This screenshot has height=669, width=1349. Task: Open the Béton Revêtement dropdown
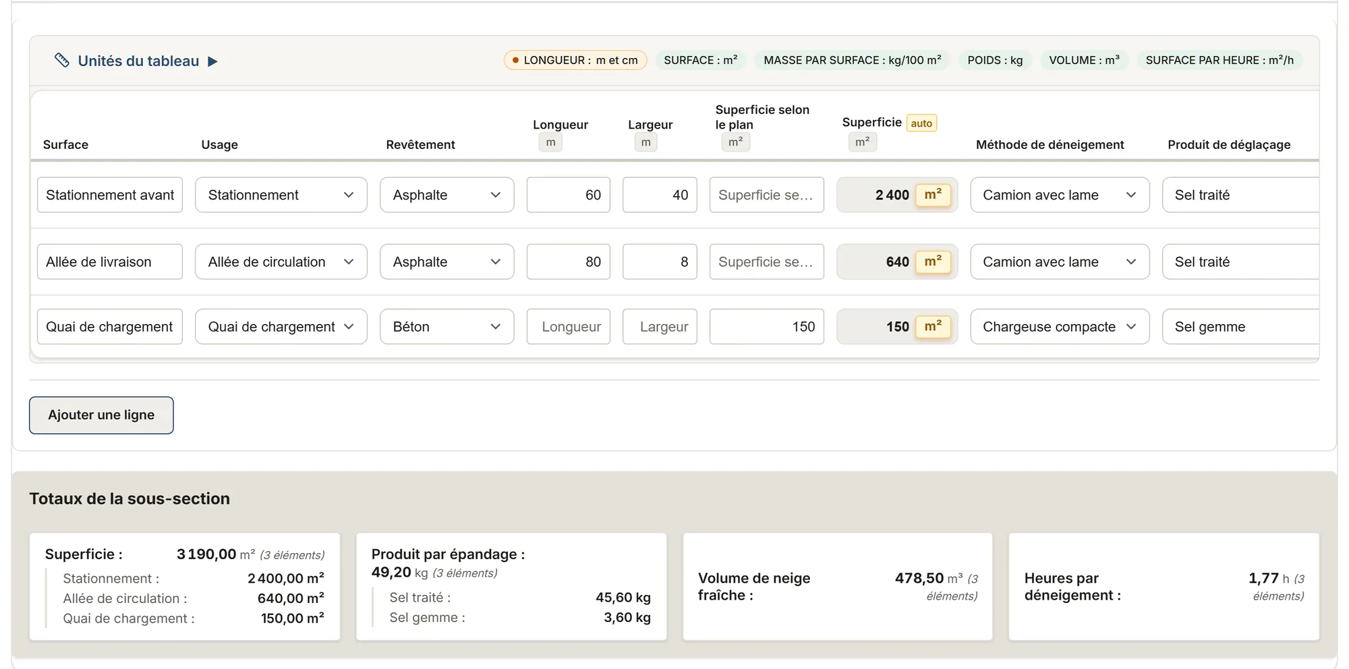[447, 327]
